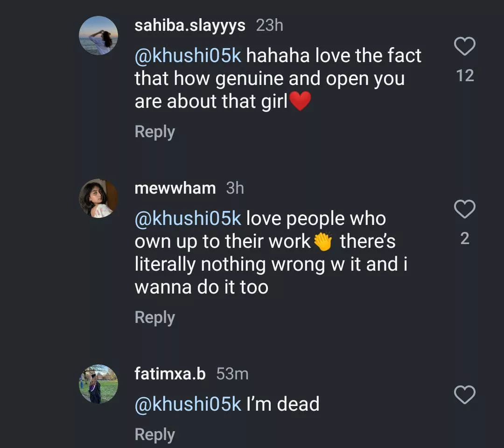Click the 23h timestamp on the first comment

click(x=269, y=25)
